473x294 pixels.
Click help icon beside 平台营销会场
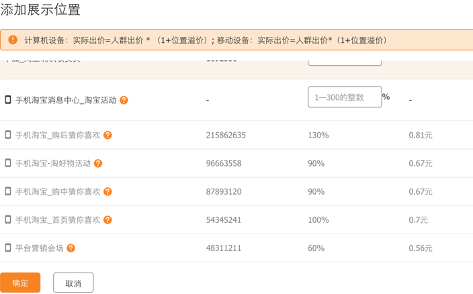click(71, 248)
